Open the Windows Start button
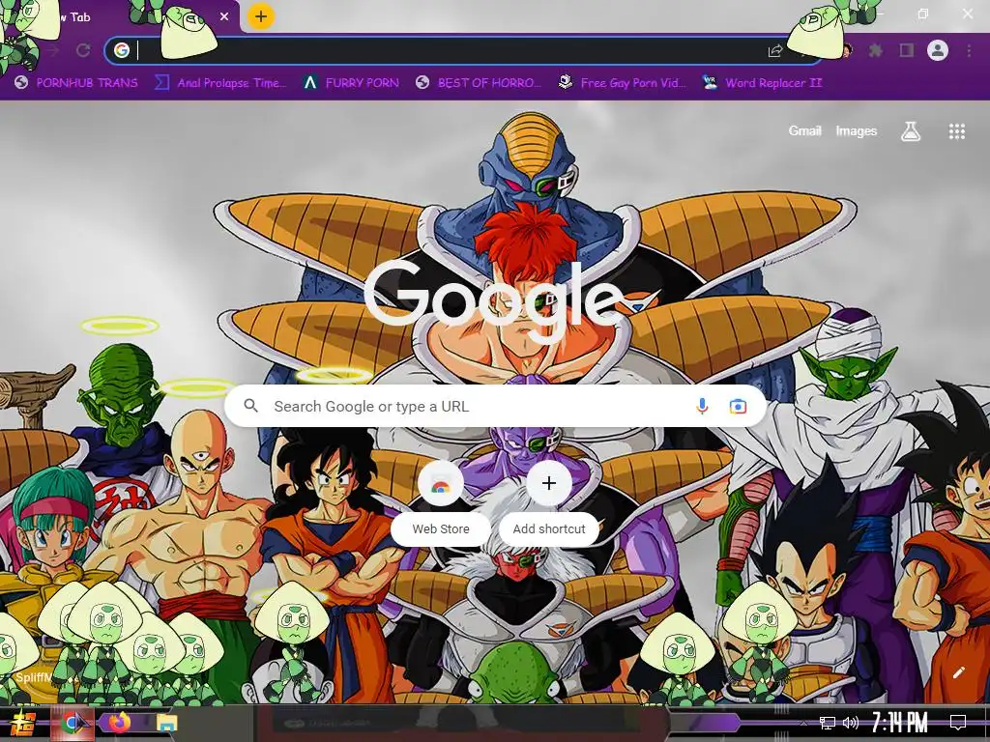 (x=23, y=723)
